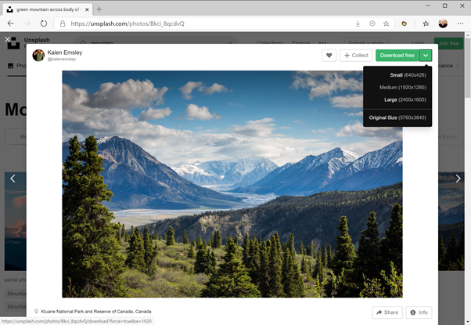471x325 pixels.
Task: Open Kalen Emsley profile name link
Action: pos(65,52)
